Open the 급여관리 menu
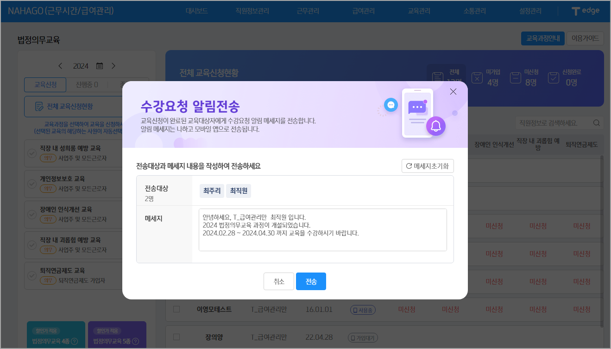Screen dimensions: 611x349 pyautogui.click(x=363, y=11)
